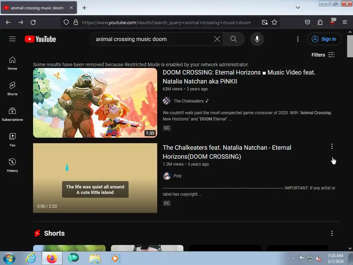Launch Internet Explorer from the taskbar

coord(31,258)
